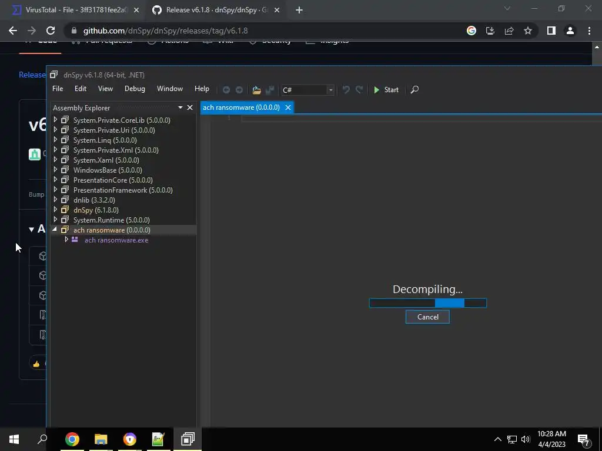Screen dimensions: 602x451
Task: Close the dnSpy Release v6.1.8 browser tab
Action: (x=277, y=11)
